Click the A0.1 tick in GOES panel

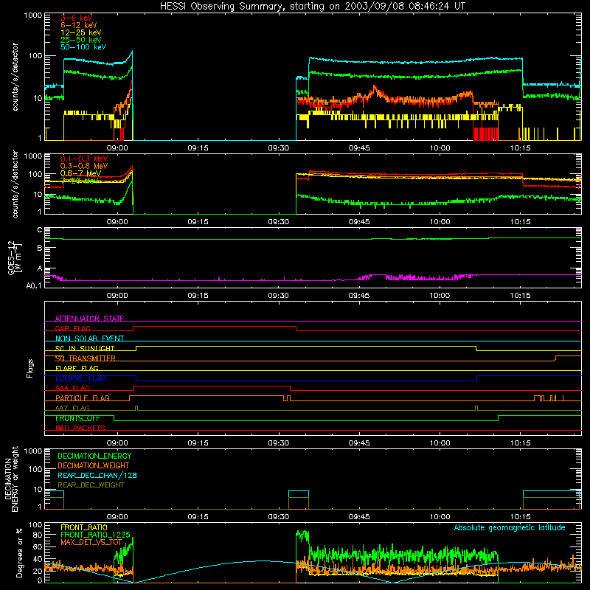click(x=34, y=285)
